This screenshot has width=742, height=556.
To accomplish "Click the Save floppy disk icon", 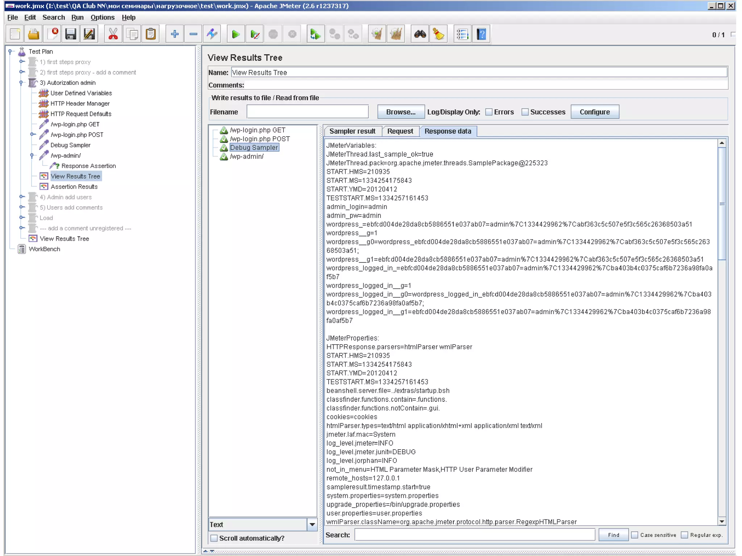I will pos(70,34).
